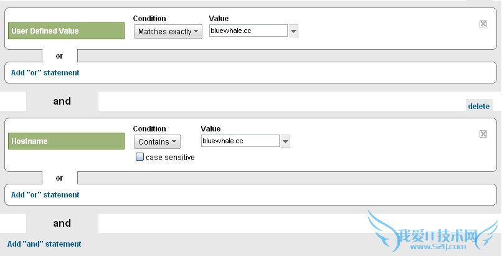Screen dimensions: 502x256
Task: Remove the Hostname condition row
Action: [x=483, y=134]
